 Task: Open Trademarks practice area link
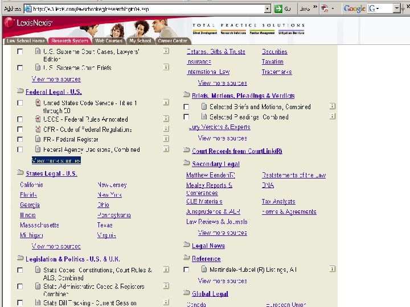(277, 72)
